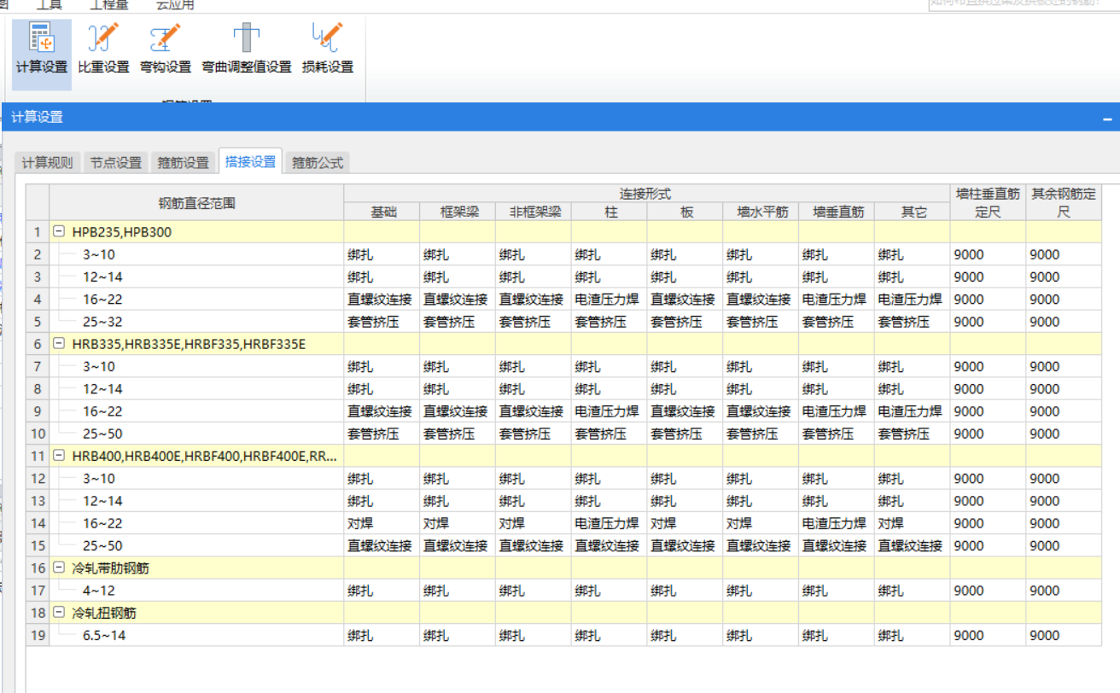
Task: Click the 非框架梁 column header
Action: click(534, 212)
